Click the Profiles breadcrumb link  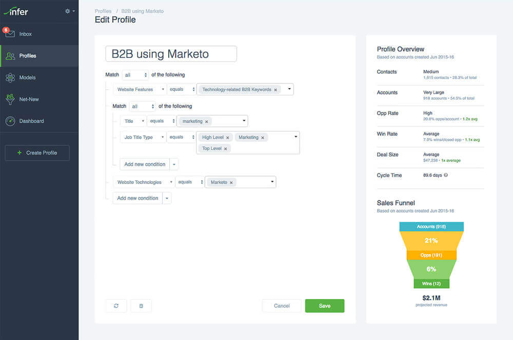(103, 11)
